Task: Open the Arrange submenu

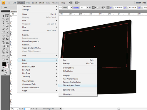Action: [38, 10]
